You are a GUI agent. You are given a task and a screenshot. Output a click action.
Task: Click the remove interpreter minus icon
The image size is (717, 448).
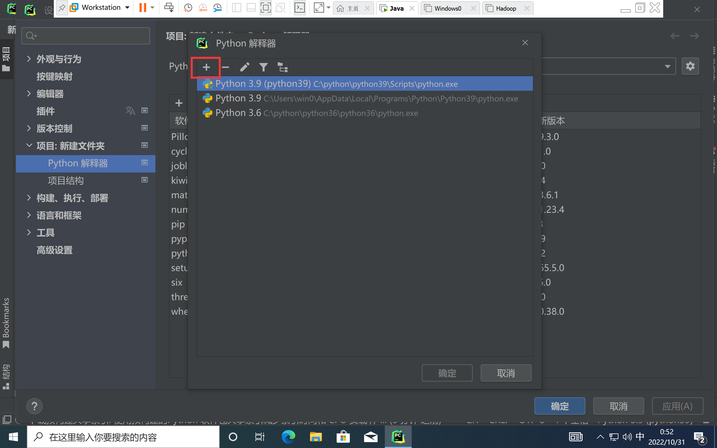225,67
